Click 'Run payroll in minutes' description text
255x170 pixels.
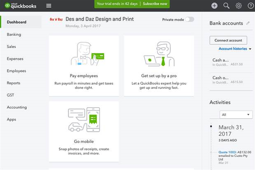point(84,85)
